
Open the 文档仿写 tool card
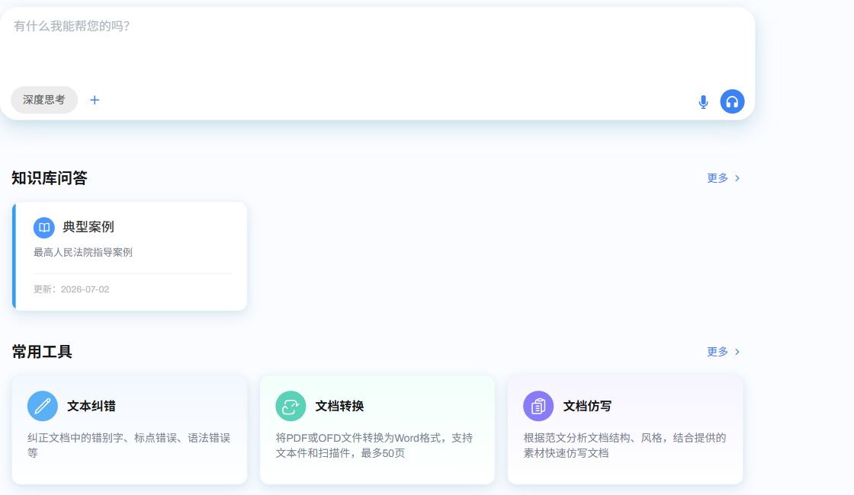click(625, 430)
